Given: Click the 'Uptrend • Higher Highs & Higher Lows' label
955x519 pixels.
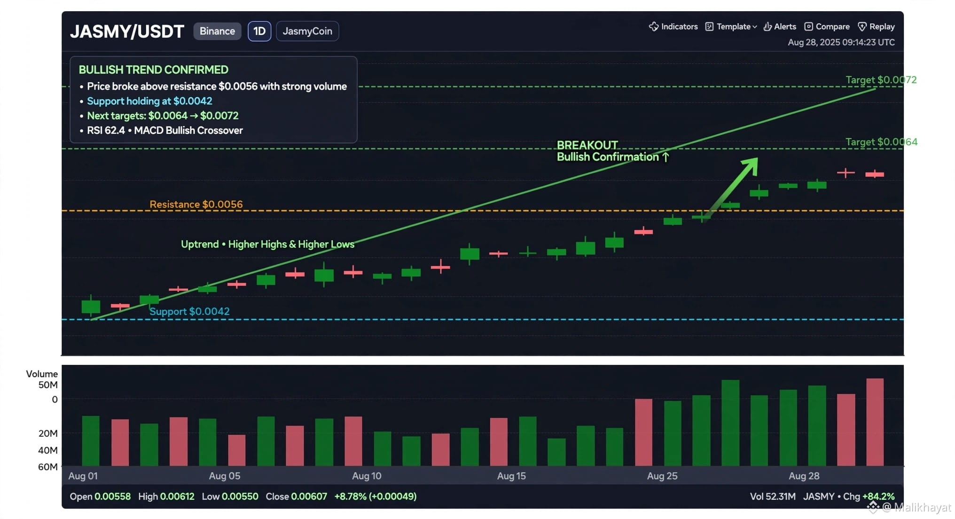Looking at the screenshot, I should click(x=267, y=244).
